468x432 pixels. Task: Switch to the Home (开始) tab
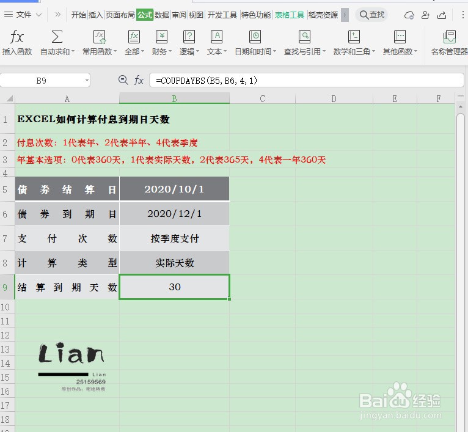pos(78,15)
